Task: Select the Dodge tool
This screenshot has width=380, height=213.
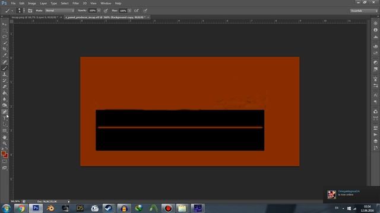Action: pos(4,105)
